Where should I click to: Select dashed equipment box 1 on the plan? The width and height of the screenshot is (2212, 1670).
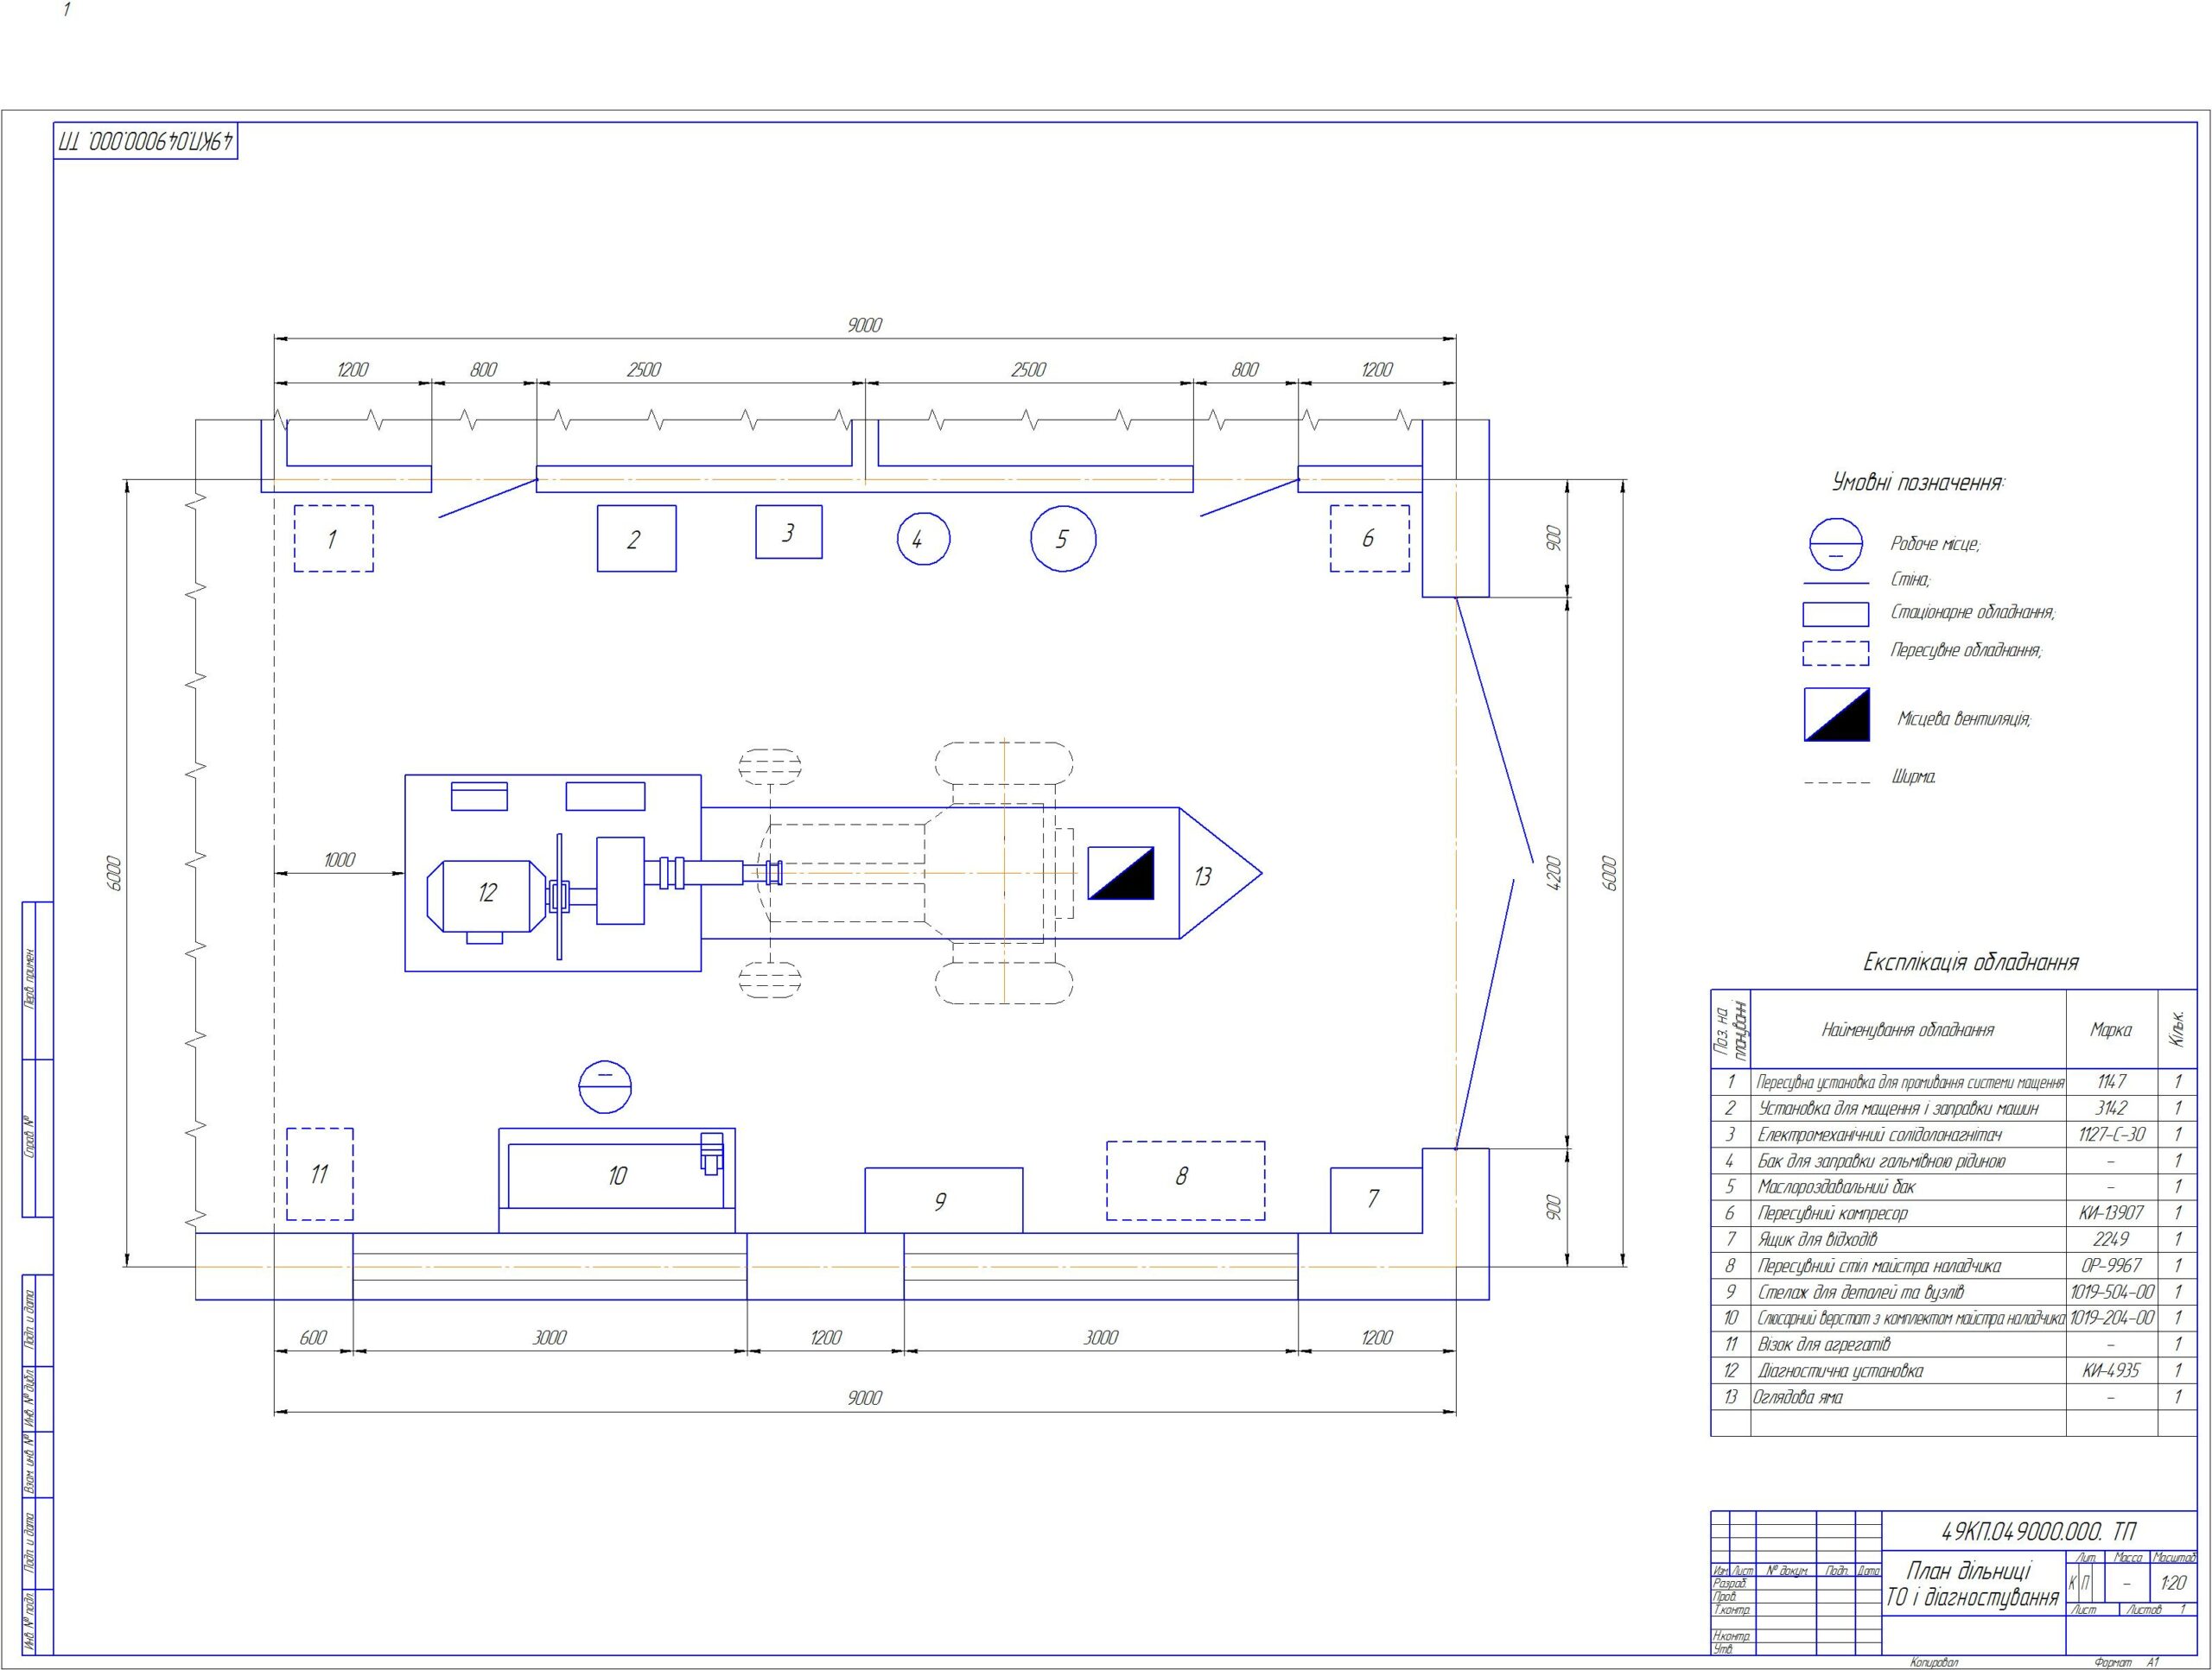tap(333, 539)
